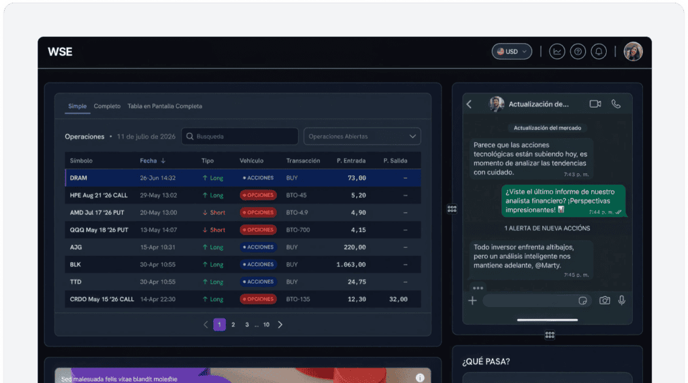The image size is (688, 383).
Task: Click the microphone icon in chat
Action: click(621, 300)
